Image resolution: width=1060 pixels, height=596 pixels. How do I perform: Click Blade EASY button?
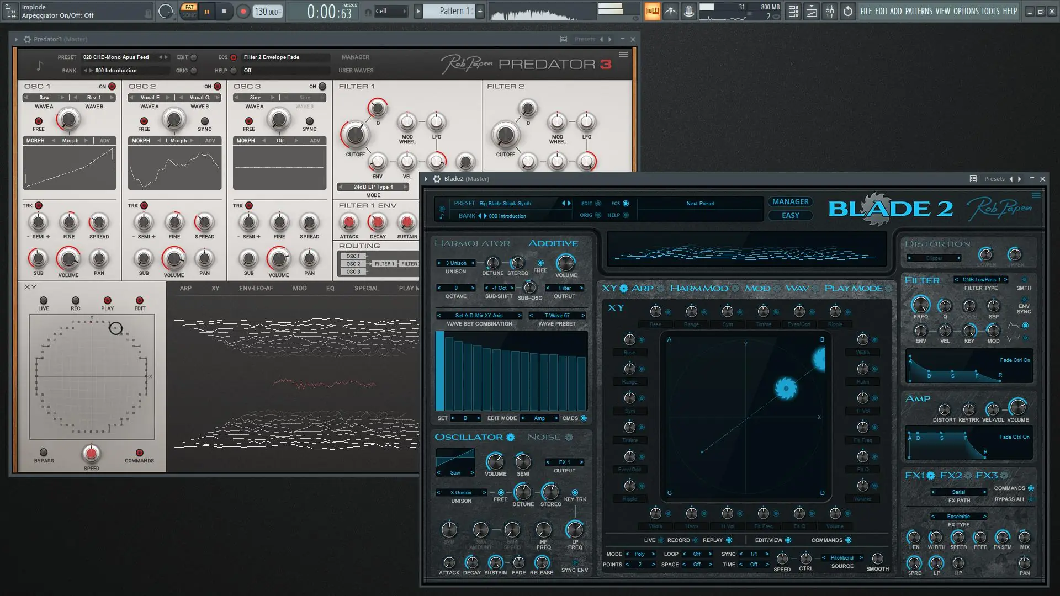[790, 216]
